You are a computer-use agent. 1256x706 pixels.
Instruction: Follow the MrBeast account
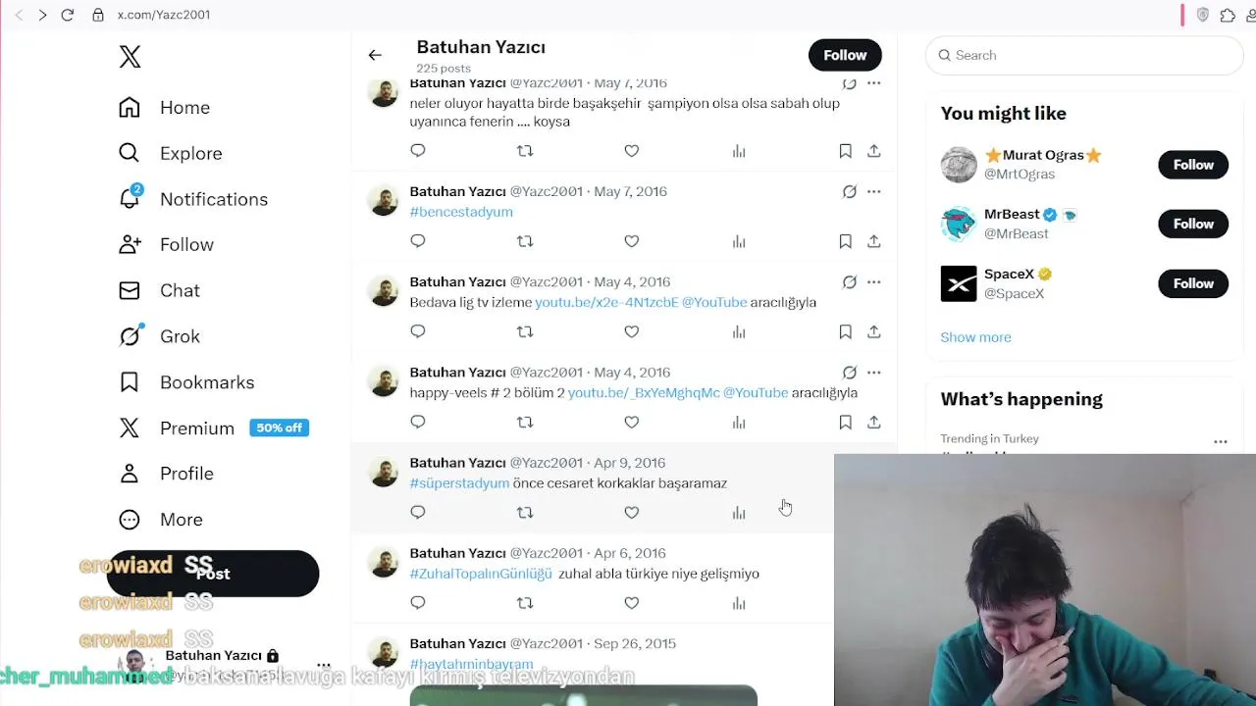point(1193,224)
